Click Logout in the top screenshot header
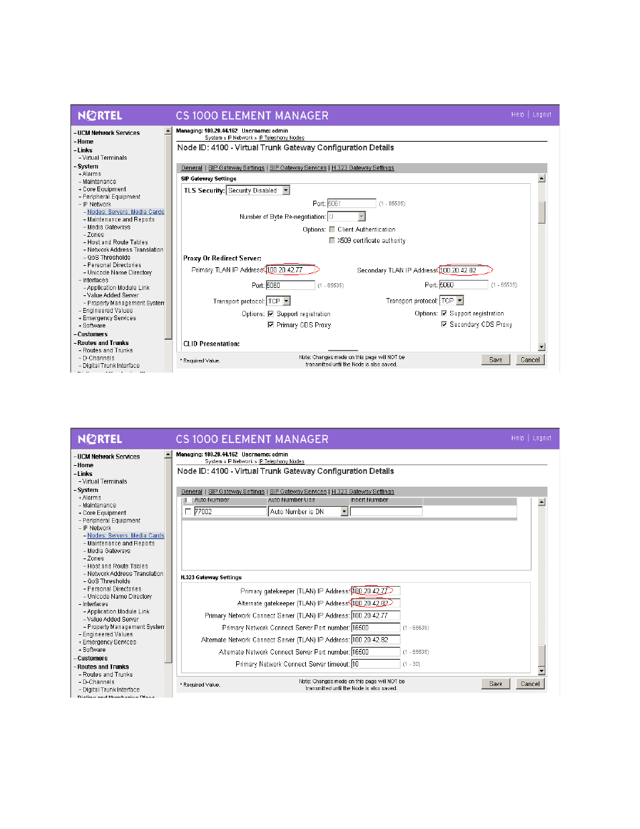The width and height of the screenshot is (640, 829). 542,115
